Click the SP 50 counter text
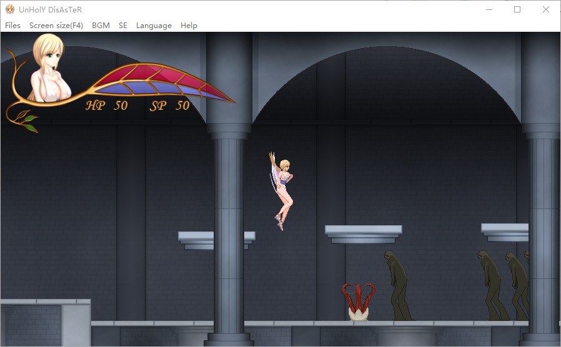The width and height of the screenshot is (561, 347). (170, 105)
